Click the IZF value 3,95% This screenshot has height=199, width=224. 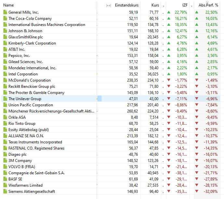pos(182,55)
